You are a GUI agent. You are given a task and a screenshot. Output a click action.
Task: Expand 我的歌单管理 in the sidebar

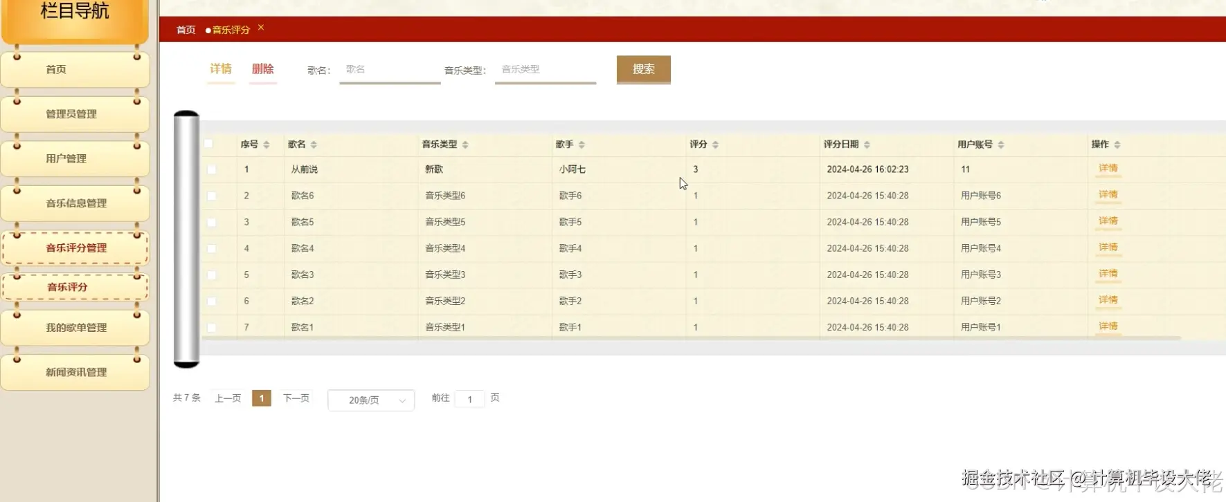pyautogui.click(x=75, y=328)
